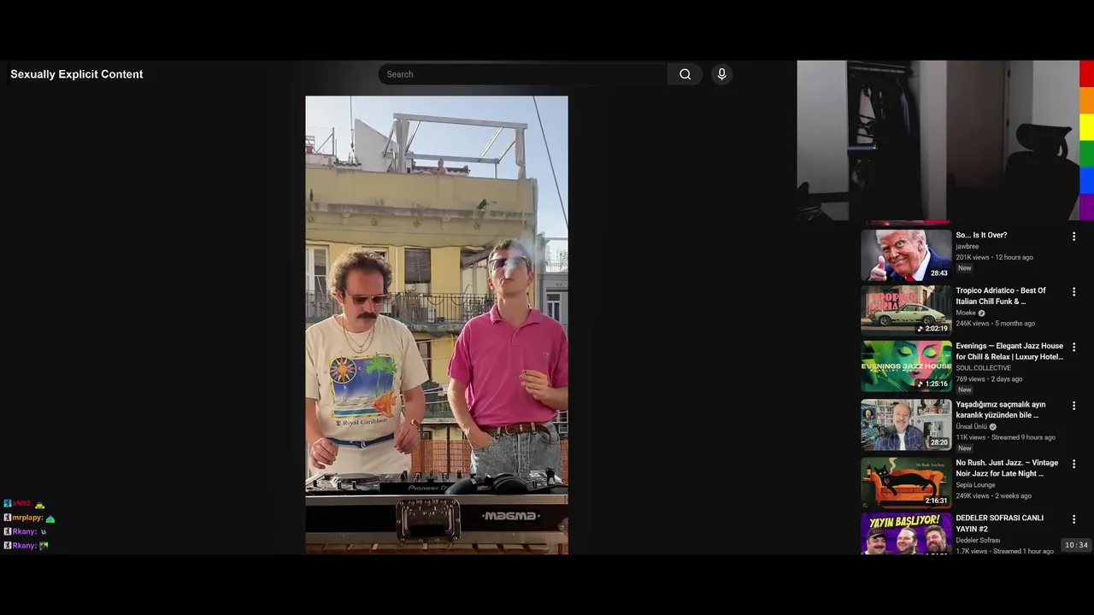Open channel jawbree

tap(968, 247)
